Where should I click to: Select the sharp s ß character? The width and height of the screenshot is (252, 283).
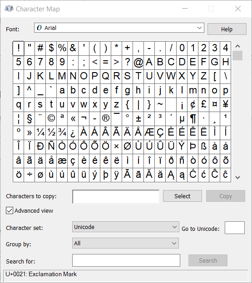tap(203, 147)
